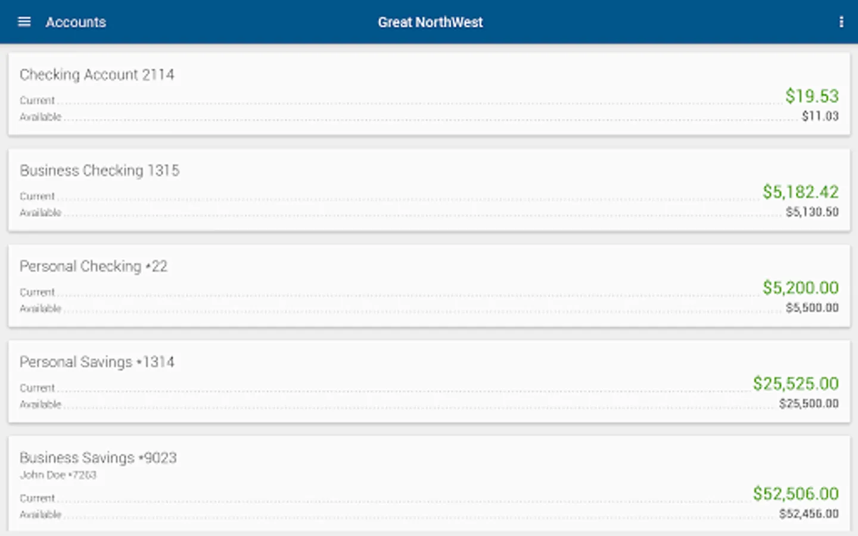
Task: Open Business Checking 1315 card
Action: point(100,170)
